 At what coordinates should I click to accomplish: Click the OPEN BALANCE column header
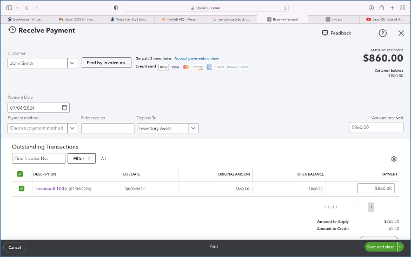click(x=310, y=174)
